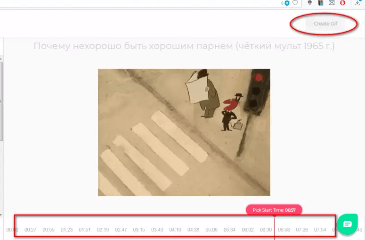The height and width of the screenshot is (240, 365).
Task: Click the 07:26 timeline mark
Action: pos(302,230)
